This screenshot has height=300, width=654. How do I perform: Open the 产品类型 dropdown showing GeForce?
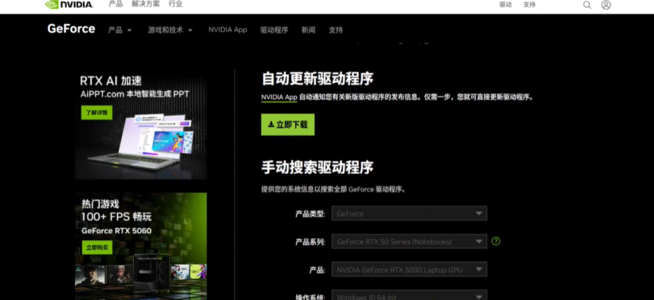click(409, 214)
